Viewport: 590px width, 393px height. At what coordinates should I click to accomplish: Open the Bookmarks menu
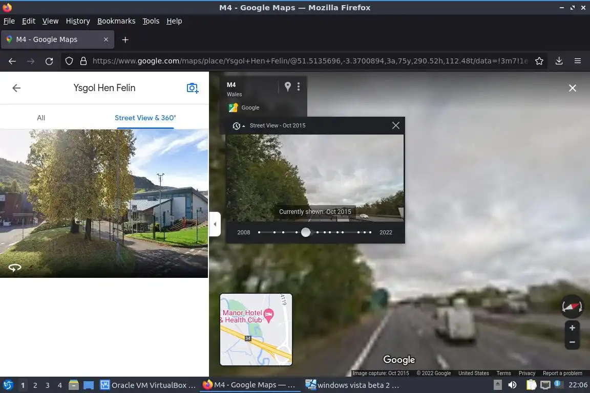click(x=116, y=21)
